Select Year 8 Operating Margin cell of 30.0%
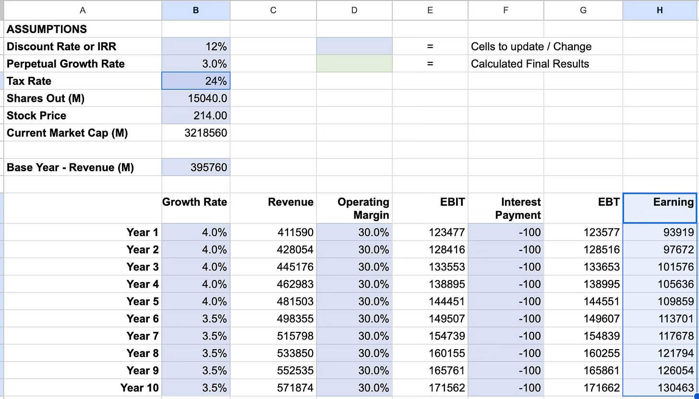Image resolution: width=699 pixels, height=399 pixels. [x=354, y=353]
